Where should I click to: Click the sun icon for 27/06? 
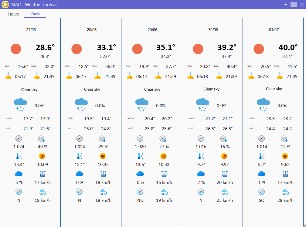[x=16, y=49]
